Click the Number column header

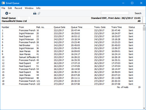[5, 27]
